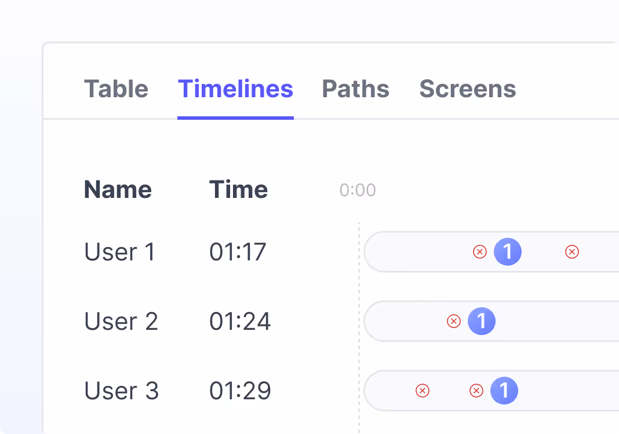
Task: Sort by the Name column header
Action: [118, 189]
